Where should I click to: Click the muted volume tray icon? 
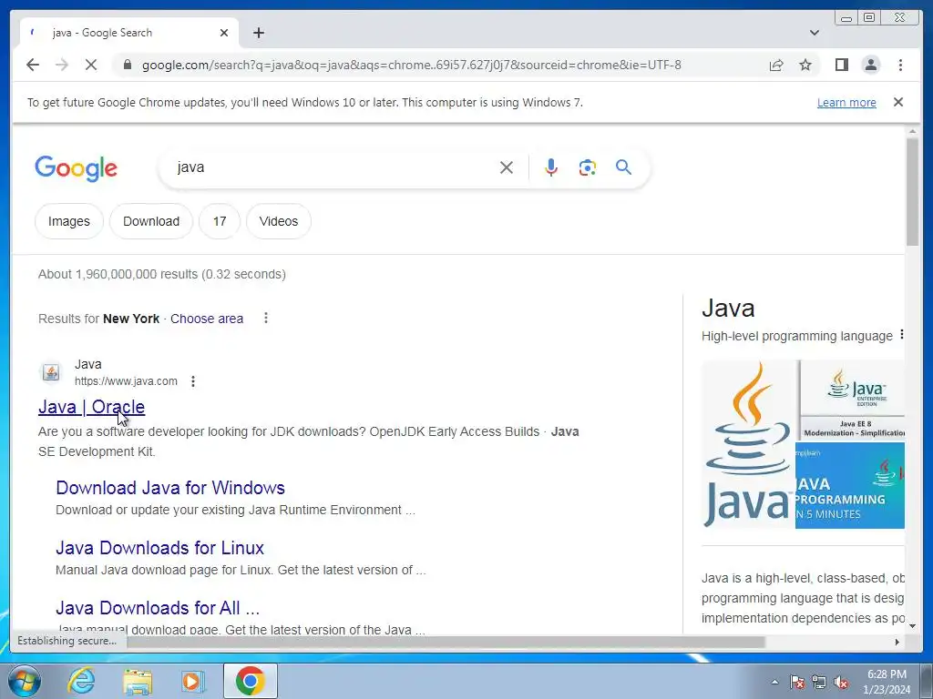(x=841, y=682)
